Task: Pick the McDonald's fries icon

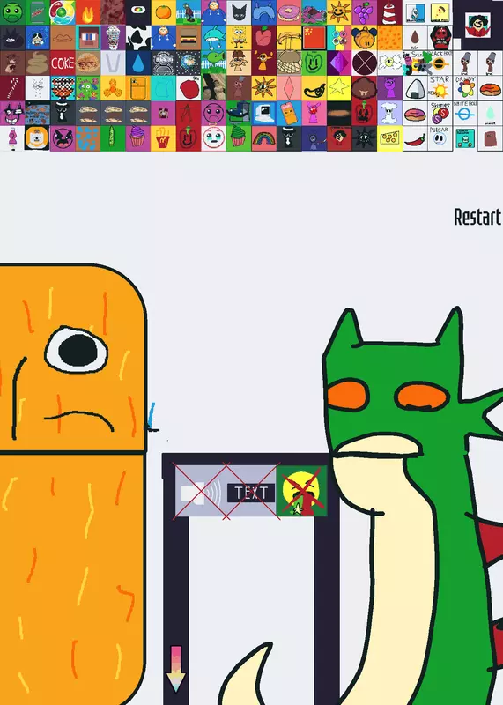Action: [x=163, y=138]
